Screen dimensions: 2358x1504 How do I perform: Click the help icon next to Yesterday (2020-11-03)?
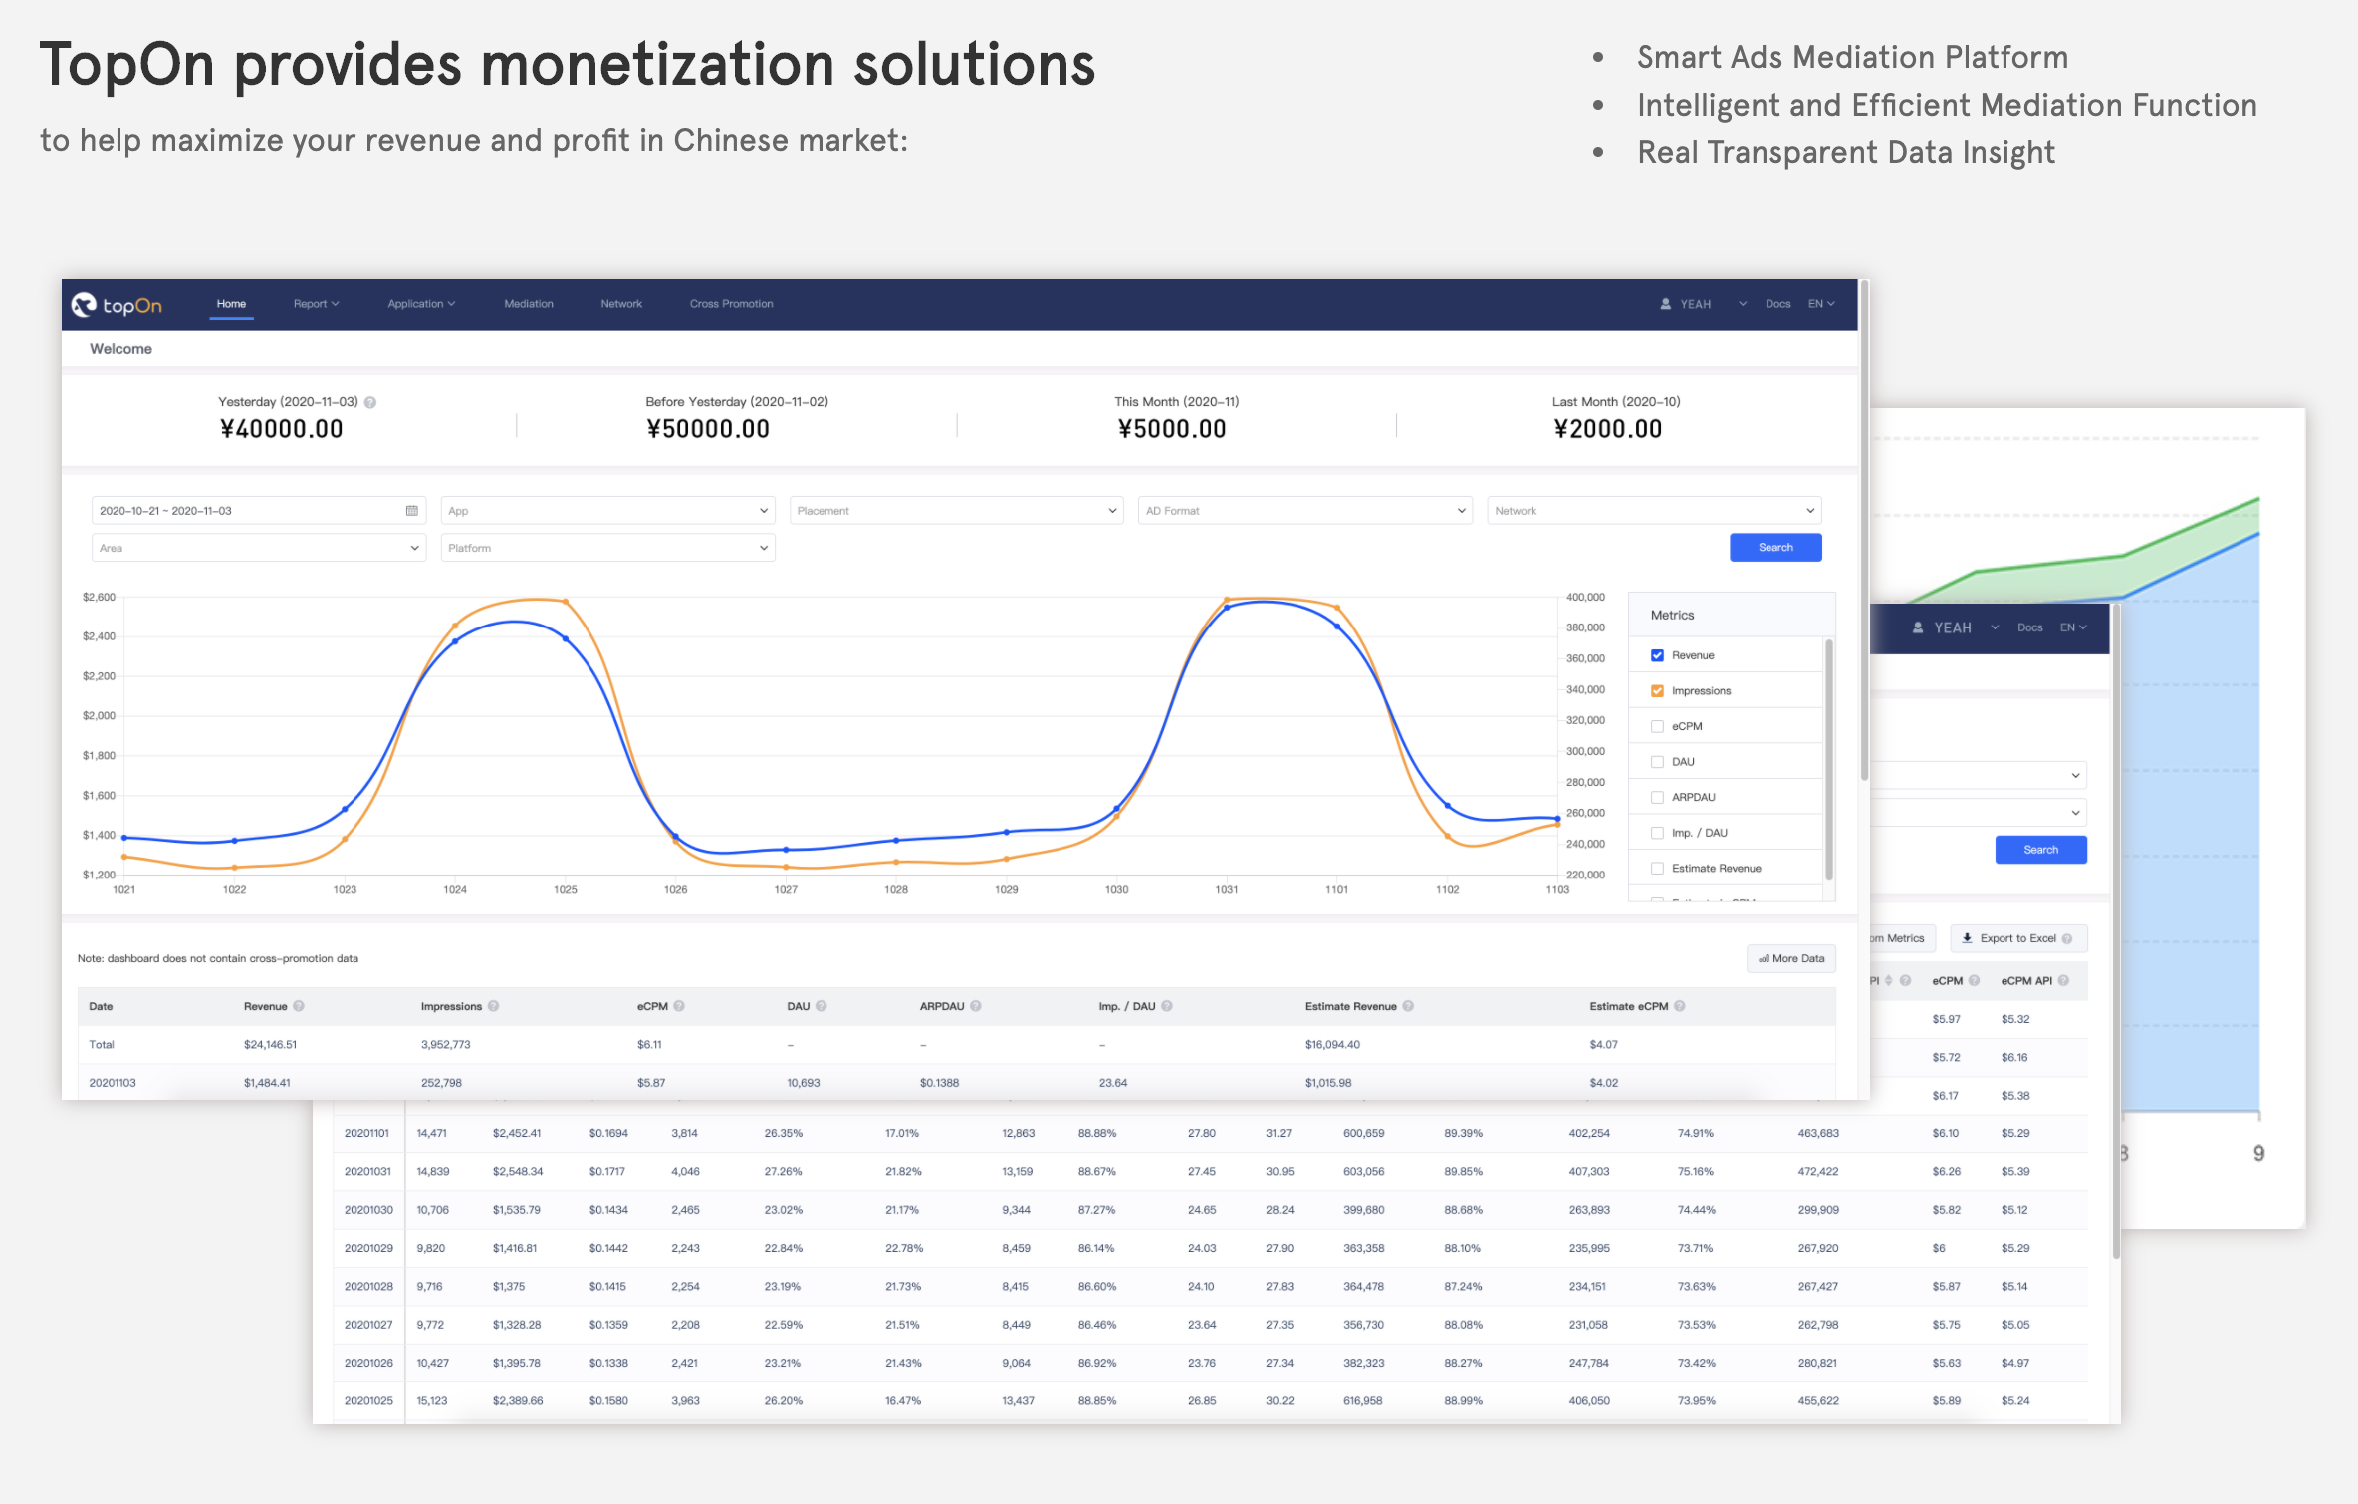click(x=370, y=402)
